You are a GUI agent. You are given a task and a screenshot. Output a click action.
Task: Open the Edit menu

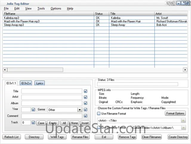(x=17, y=8)
